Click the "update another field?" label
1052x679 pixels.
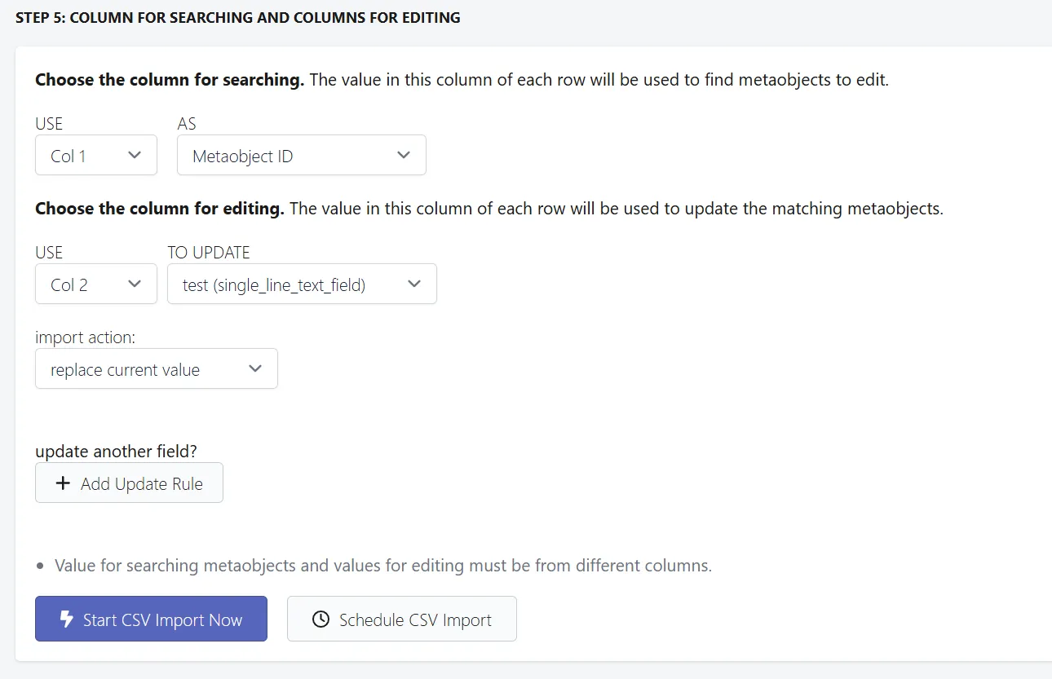[117, 451]
